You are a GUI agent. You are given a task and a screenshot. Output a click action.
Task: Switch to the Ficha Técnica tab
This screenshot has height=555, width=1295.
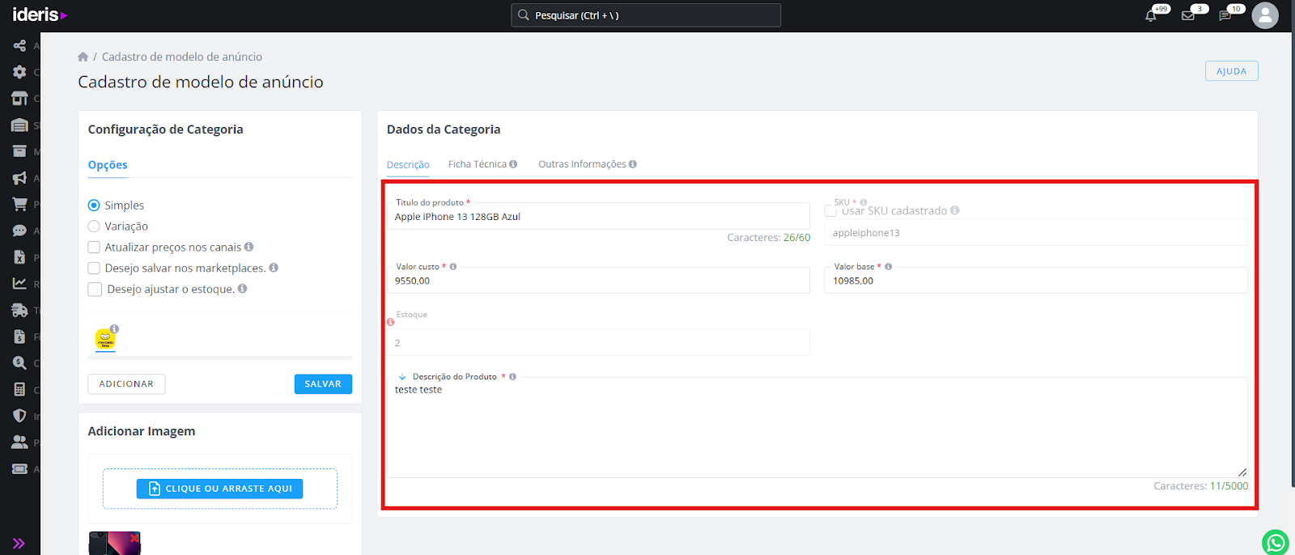pyautogui.click(x=478, y=164)
